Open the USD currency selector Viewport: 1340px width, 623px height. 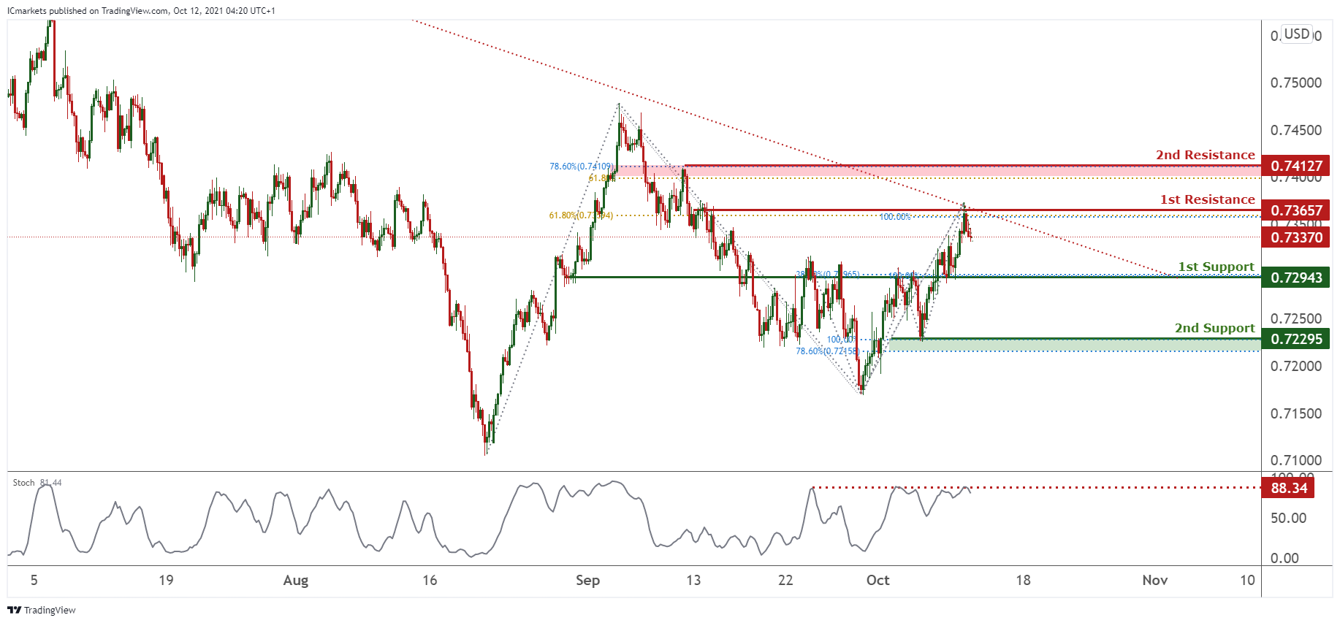coord(1297,34)
